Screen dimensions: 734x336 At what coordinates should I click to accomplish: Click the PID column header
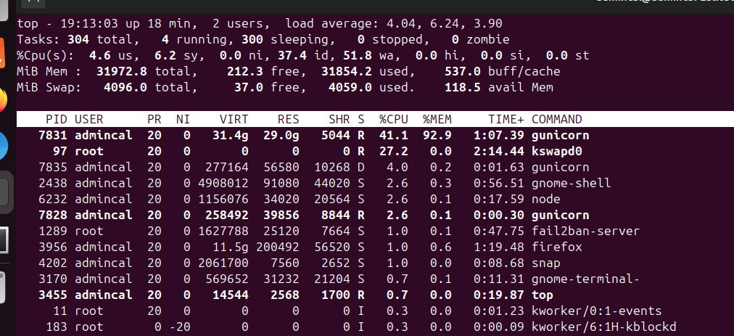pos(56,119)
